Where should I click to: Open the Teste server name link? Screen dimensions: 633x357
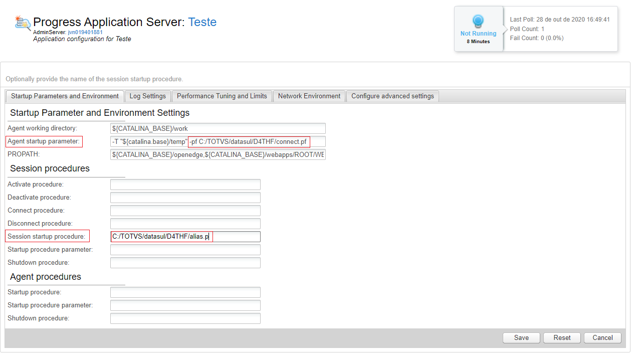click(x=202, y=22)
